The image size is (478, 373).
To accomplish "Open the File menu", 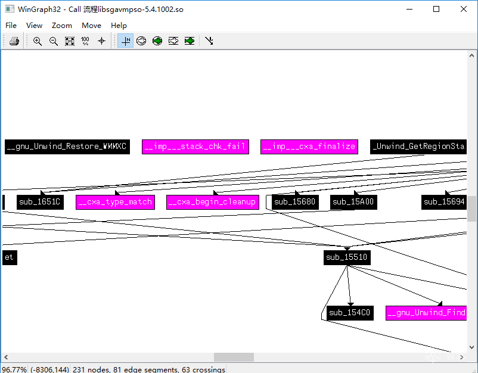I will click(11, 25).
